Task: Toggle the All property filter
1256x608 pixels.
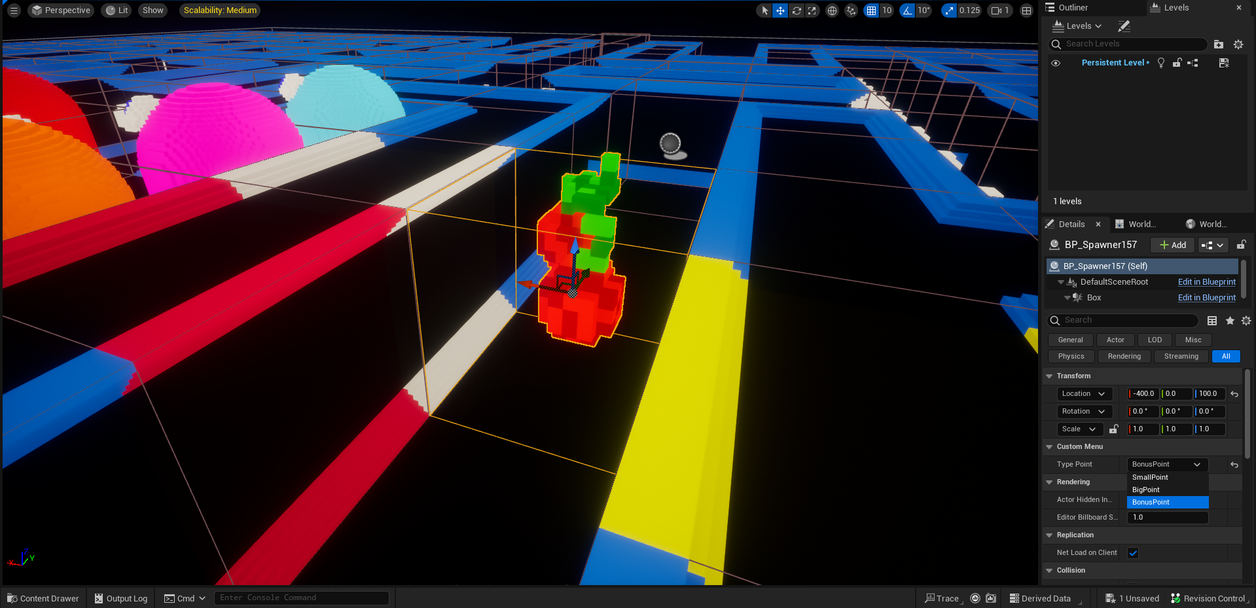Action: pyautogui.click(x=1226, y=357)
